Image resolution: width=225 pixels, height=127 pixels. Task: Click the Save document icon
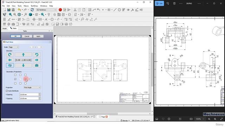click(13, 10)
